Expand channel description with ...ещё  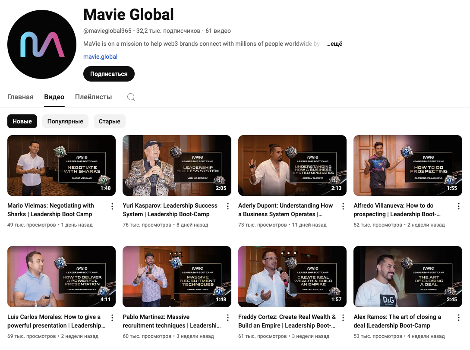tap(334, 44)
